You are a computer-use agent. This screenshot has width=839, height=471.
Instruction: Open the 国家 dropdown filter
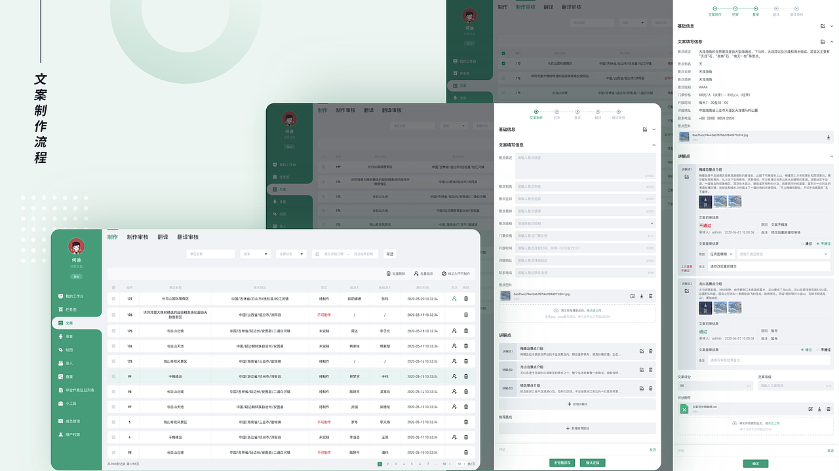tap(256, 254)
